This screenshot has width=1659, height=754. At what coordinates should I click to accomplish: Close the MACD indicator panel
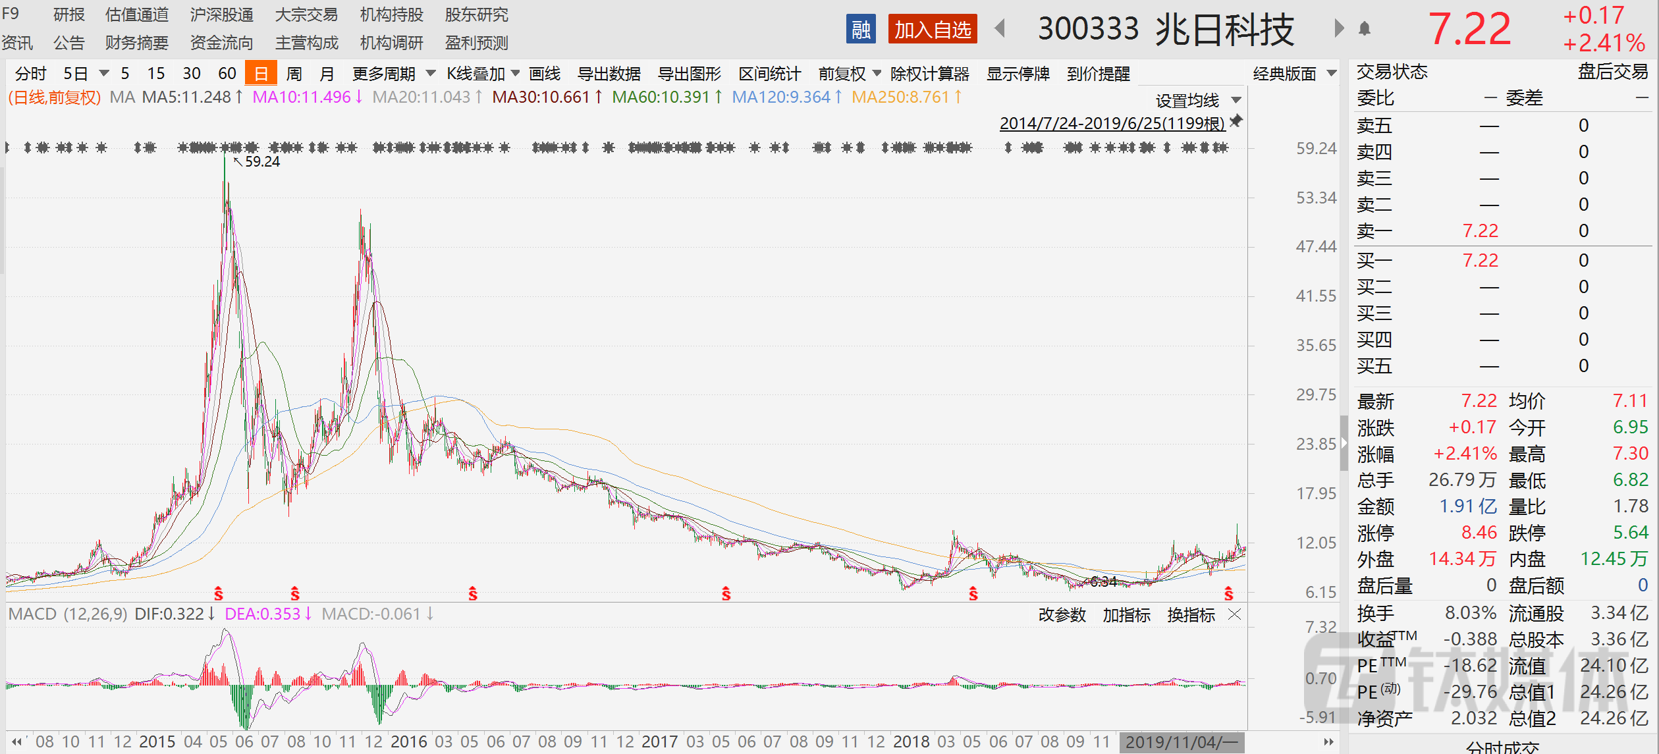pos(1235,614)
